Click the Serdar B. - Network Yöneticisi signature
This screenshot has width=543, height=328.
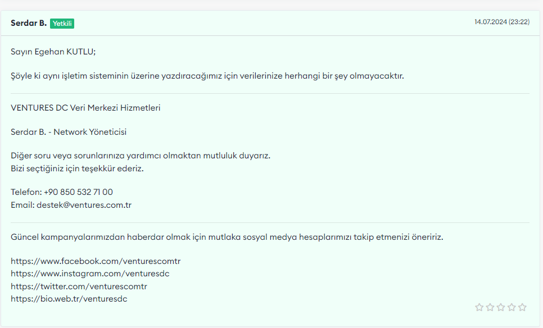click(x=69, y=132)
